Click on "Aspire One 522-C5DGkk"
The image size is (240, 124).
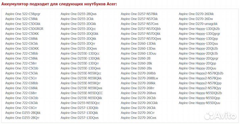click(23, 24)
